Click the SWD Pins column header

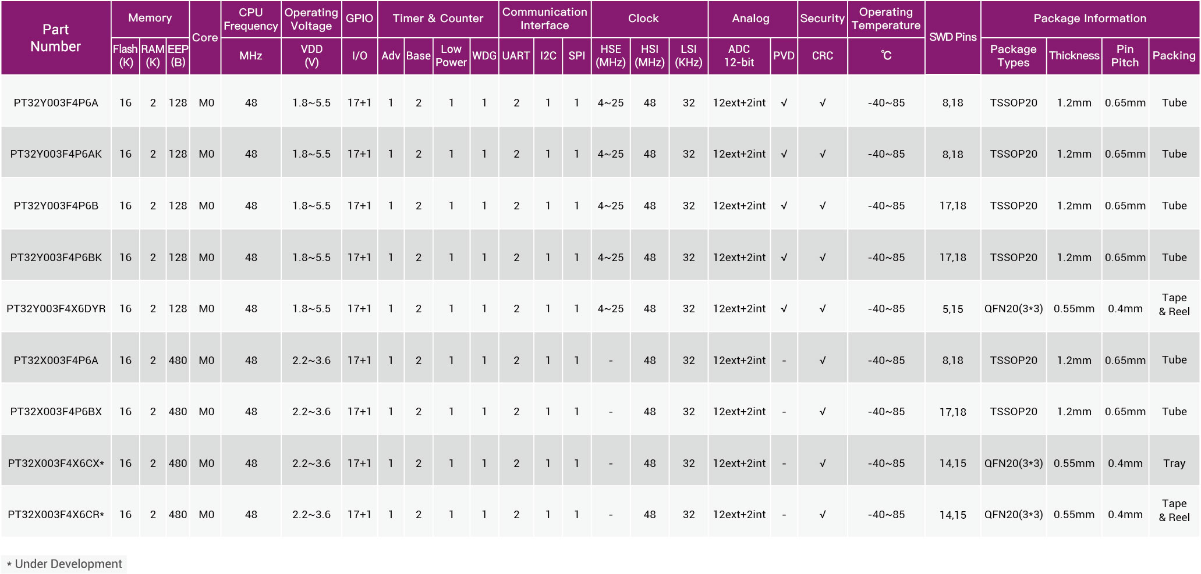[952, 37]
